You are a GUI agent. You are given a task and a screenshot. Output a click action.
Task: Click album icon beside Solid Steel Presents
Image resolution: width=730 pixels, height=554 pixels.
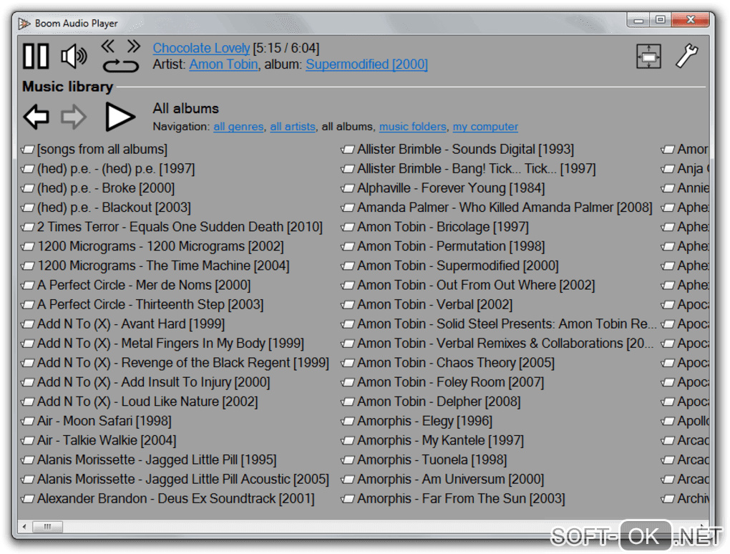[x=348, y=324]
